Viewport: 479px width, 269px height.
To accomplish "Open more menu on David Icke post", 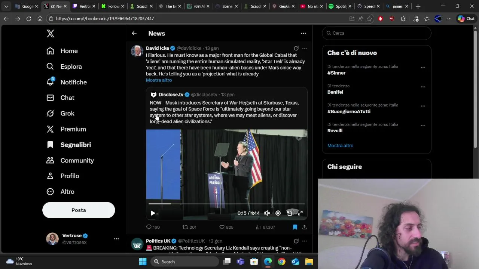I will pos(305,48).
